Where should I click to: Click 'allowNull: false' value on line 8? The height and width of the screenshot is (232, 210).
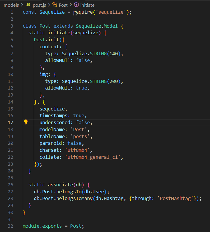[x=83, y=60]
